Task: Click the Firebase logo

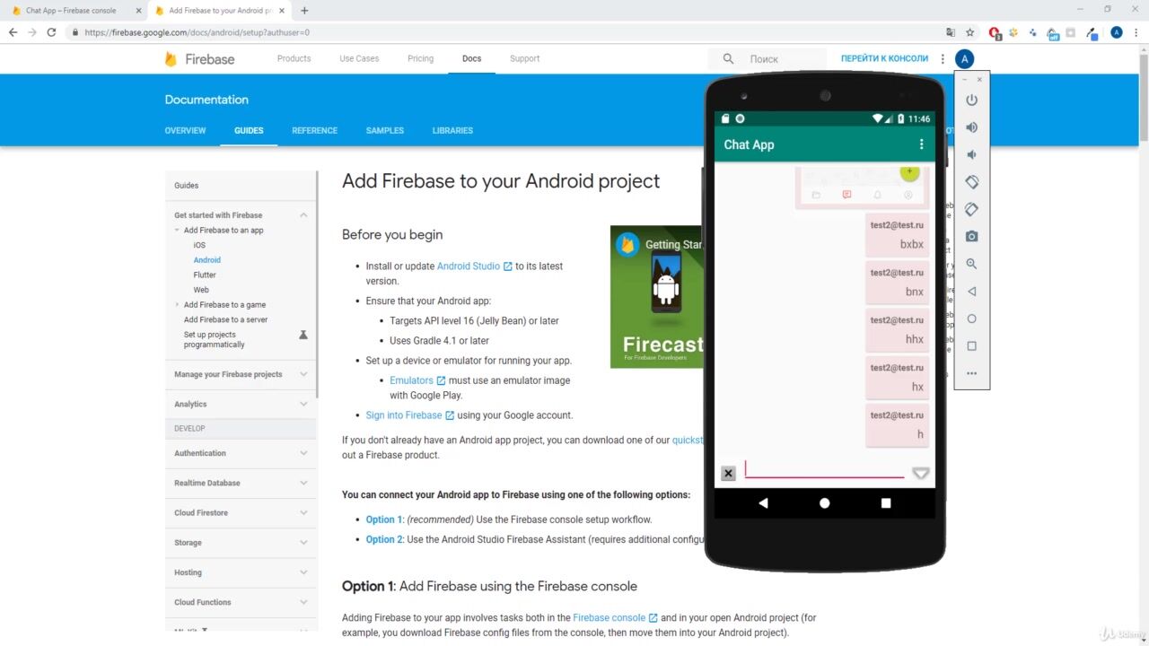Action: 198,59
